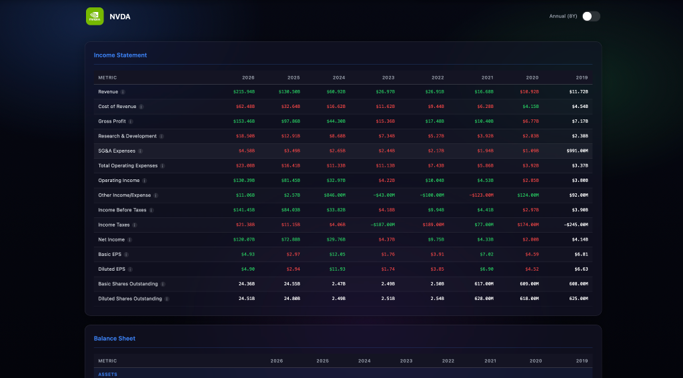The width and height of the screenshot is (683, 378).
Task: Click the METRIC header in Income Statement
Action: (107, 77)
